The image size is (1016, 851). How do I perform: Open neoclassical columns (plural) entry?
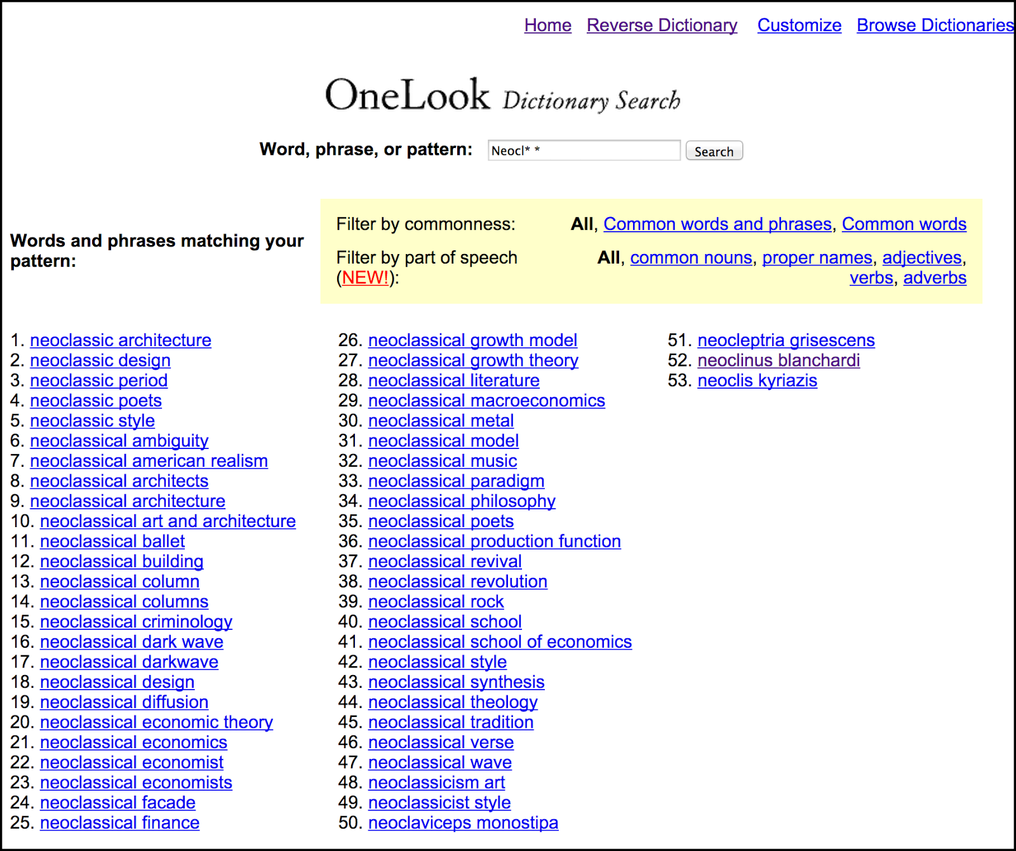[x=124, y=602]
